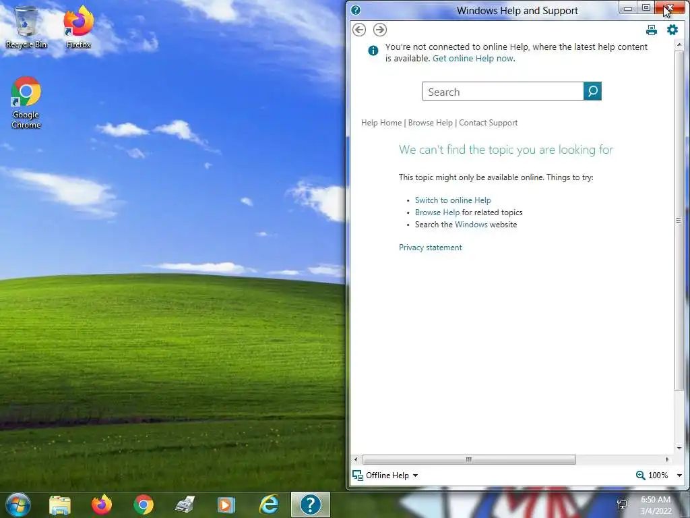Open the Google Chrome desktop shortcut
Viewport: 690px width, 518px height.
click(x=26, y=103)
